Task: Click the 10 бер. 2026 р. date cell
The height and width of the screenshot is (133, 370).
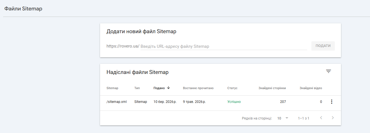Action: [165, 102]
